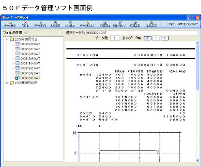Open the フォルダ選択 dropdown

tap(61, 33)
